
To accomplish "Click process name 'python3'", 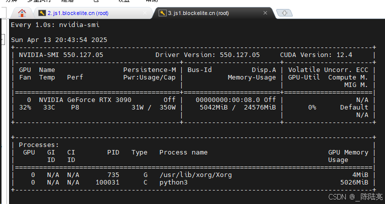I will [173, 182].
